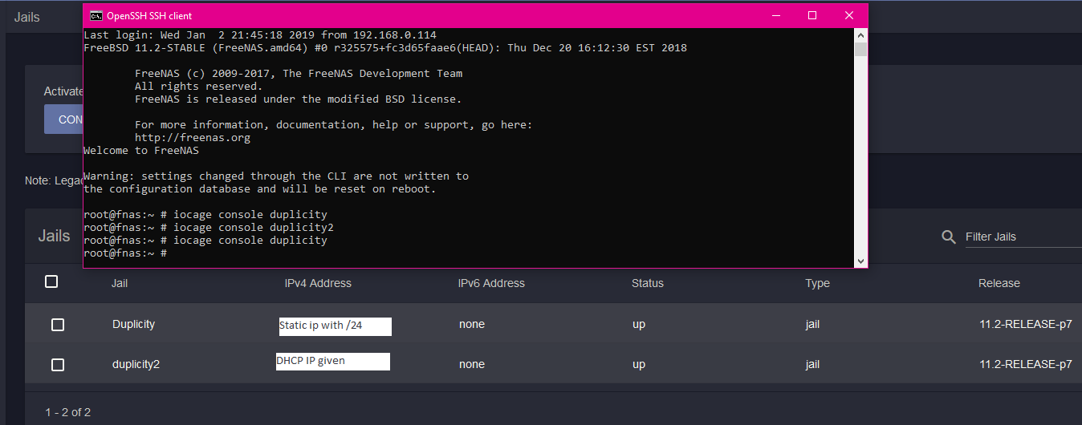Check the box for the Duplicity jail
This screenshot has width=1082, height=425.
point(58,325)
